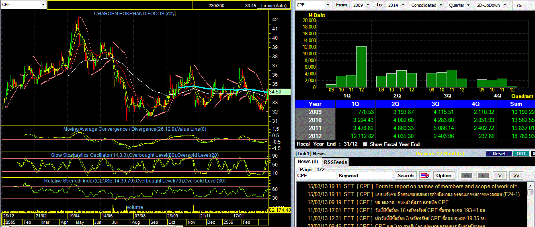Image resolution: width=535 pixels, height=227 pixels.
Task: Open the news Option button
Action: click(x=444, y=176)
